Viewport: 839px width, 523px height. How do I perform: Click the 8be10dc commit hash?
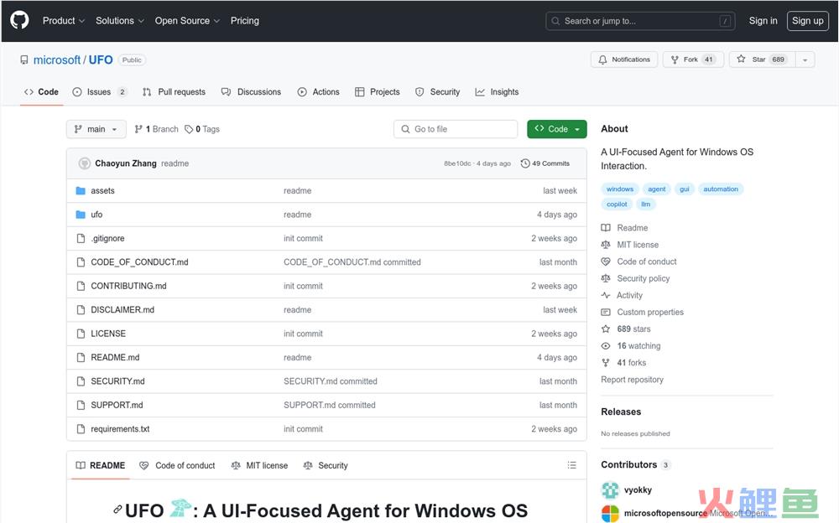pyautogui.click(x=457, y=163)
